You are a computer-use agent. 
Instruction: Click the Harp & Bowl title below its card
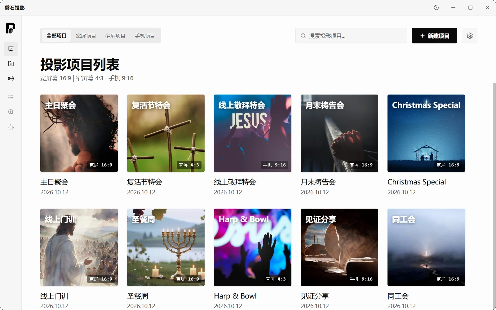click(235, 296)
